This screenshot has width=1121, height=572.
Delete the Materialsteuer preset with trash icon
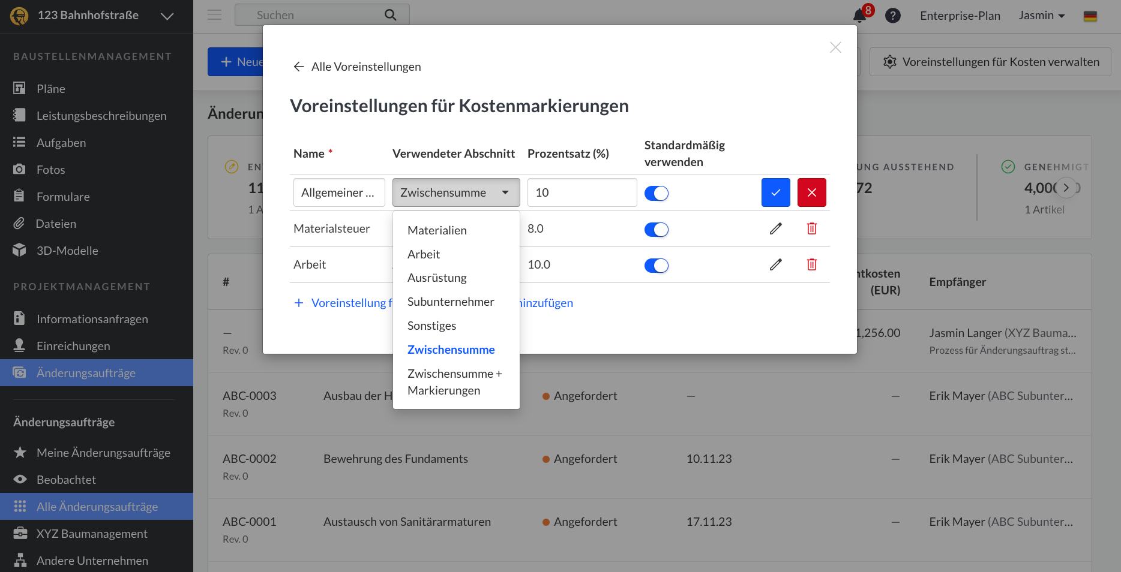(x=812, y=228)
